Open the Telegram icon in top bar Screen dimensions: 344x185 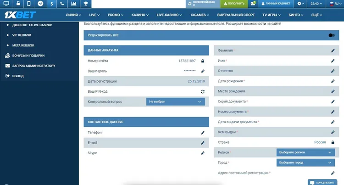point(40,4)
